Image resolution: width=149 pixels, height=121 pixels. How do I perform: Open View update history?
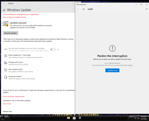pyautogui.click(x=18, y=70)
